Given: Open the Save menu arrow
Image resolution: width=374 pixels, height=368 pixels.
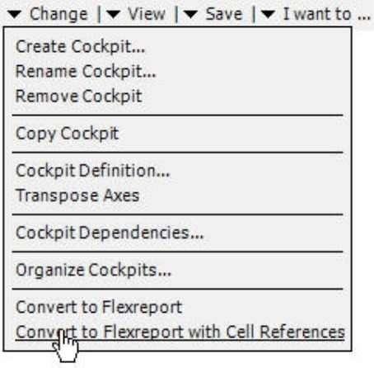Looking at the screenshot, I should click(190, 14).
